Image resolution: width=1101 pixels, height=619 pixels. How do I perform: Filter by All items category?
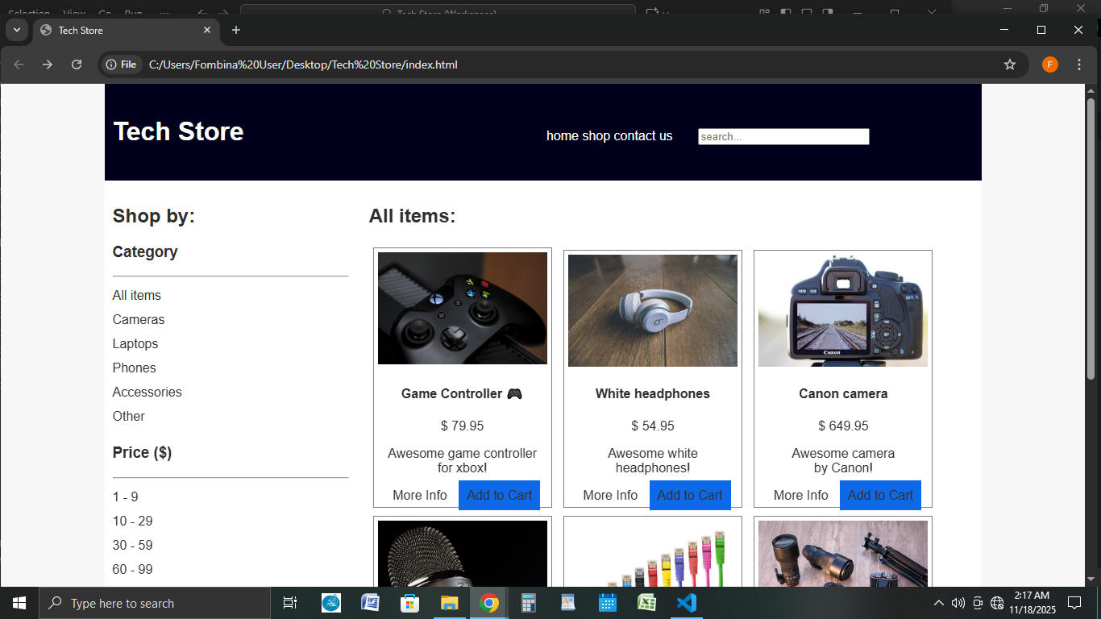click(x=137, y=296)
